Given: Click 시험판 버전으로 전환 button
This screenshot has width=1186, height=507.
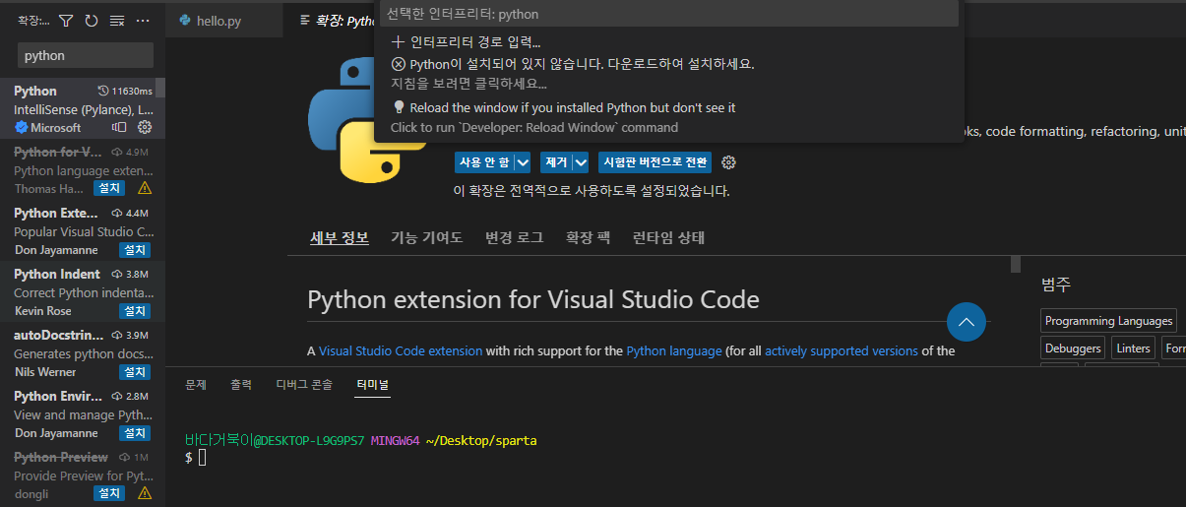Looking at the screenshot, I should pyautogui.click(x=655, y=162).
